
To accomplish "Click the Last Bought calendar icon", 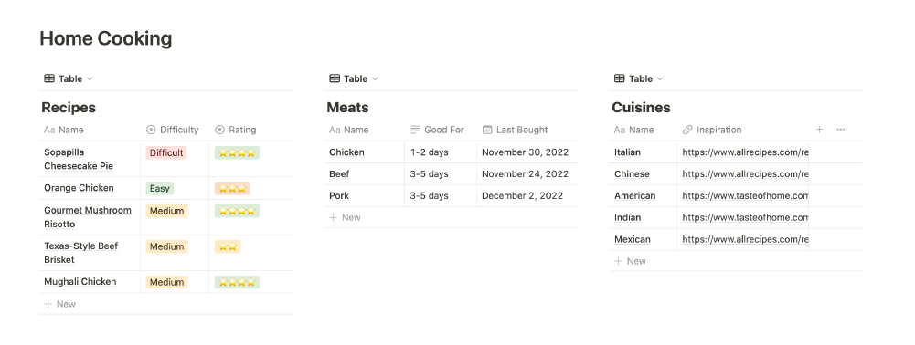I will coord(487,130).
